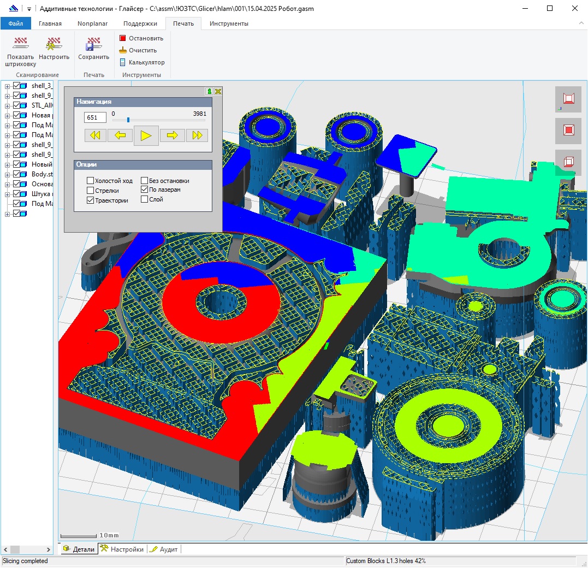Open the Файл menu button
This screenshot has width=588, height=568.
tap(16, 23)
